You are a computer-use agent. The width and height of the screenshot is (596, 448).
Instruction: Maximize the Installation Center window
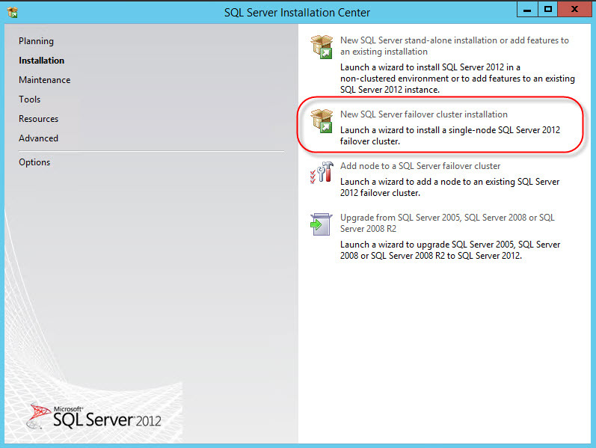click(548, 10)
